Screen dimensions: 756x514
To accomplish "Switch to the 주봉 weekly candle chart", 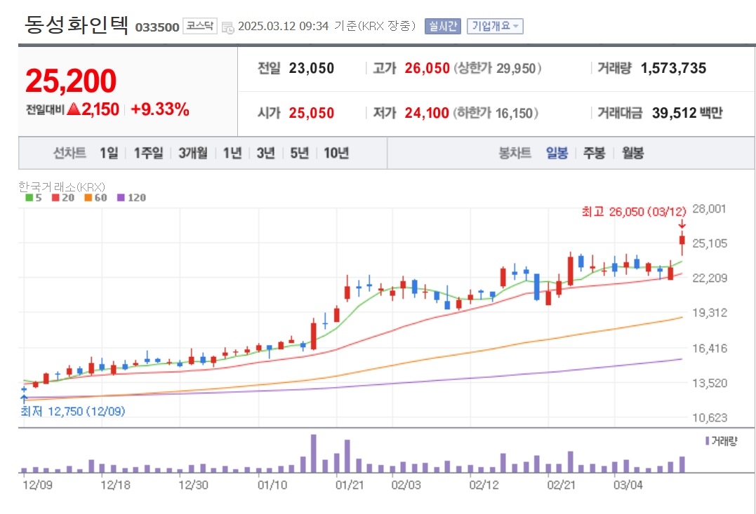I will point(594,153).
